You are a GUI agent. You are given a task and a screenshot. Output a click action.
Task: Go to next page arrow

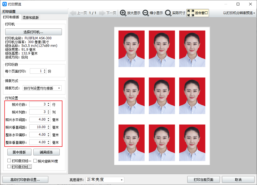coord(102,13)
